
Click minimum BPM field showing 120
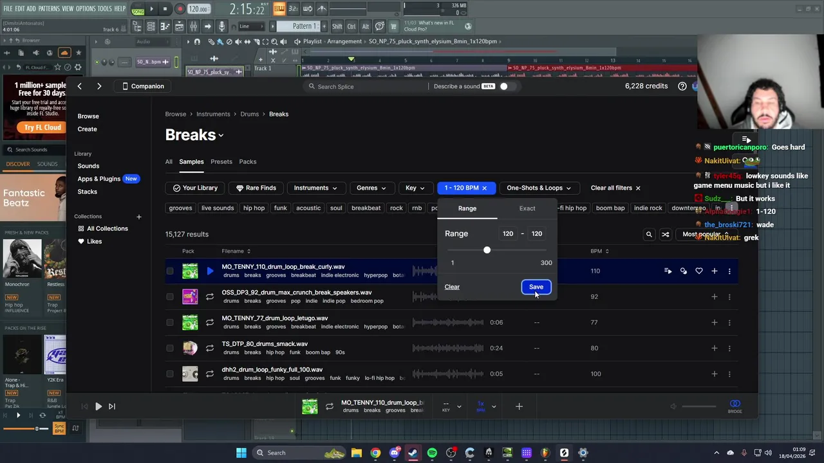[508, 233]
